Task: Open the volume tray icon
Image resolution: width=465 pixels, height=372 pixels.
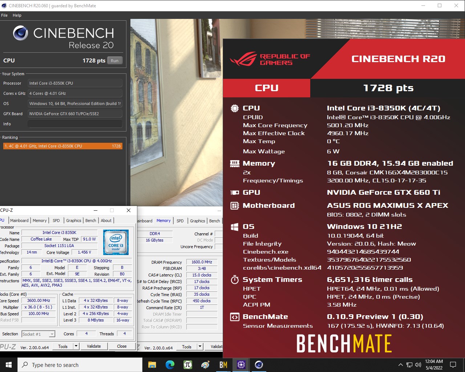Action: [418, 365]
